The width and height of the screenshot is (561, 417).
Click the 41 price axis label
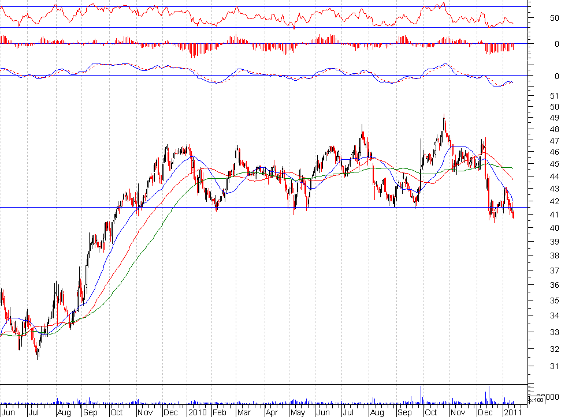[554, 215]
